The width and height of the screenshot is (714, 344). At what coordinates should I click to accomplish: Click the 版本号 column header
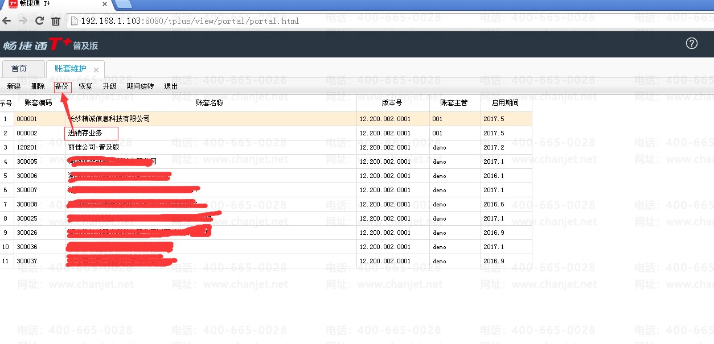click(x=392, y=103)
